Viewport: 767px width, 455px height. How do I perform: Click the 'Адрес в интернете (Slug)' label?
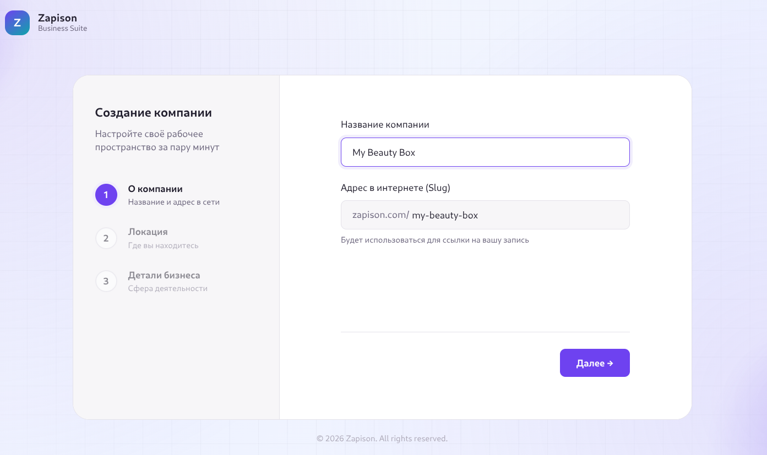(395, 188)
